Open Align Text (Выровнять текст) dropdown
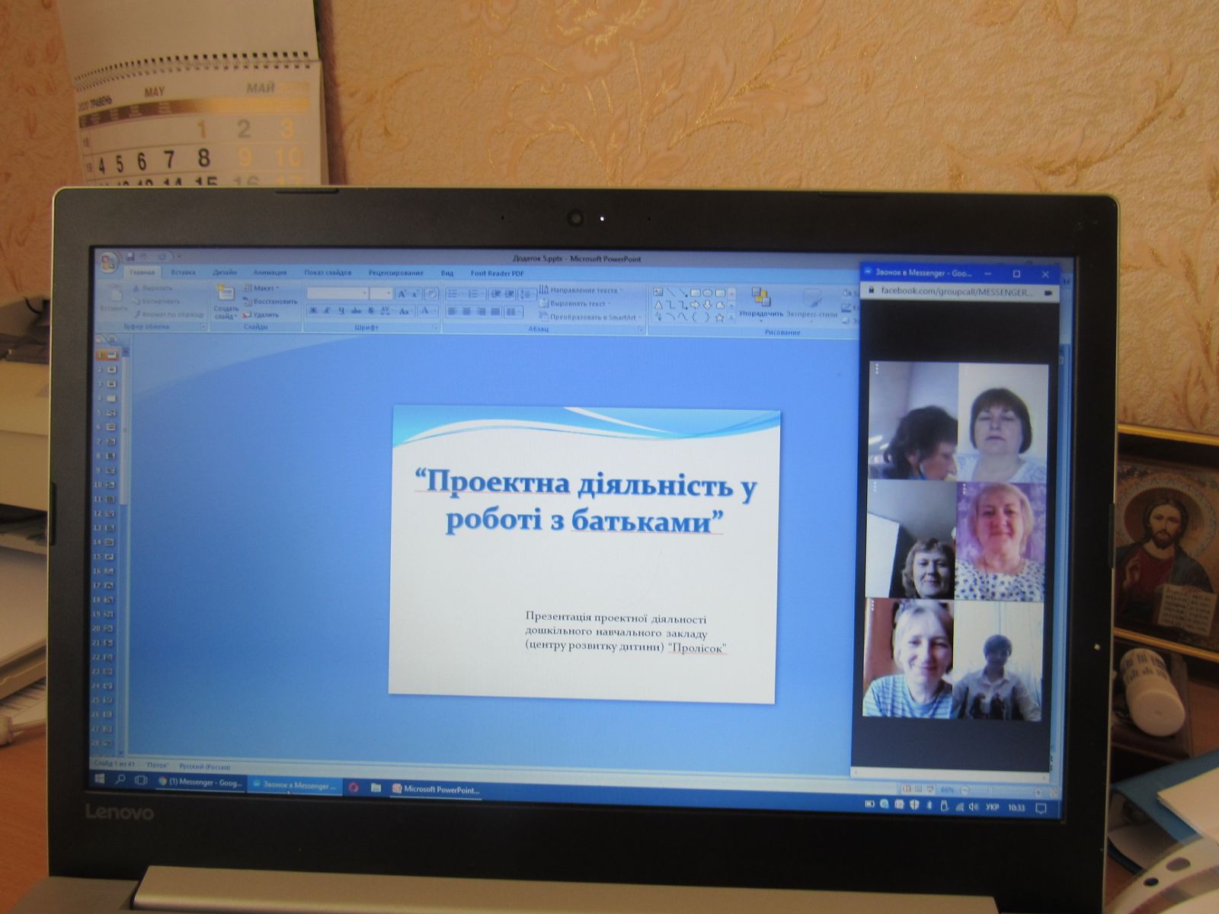 point(577,303)
